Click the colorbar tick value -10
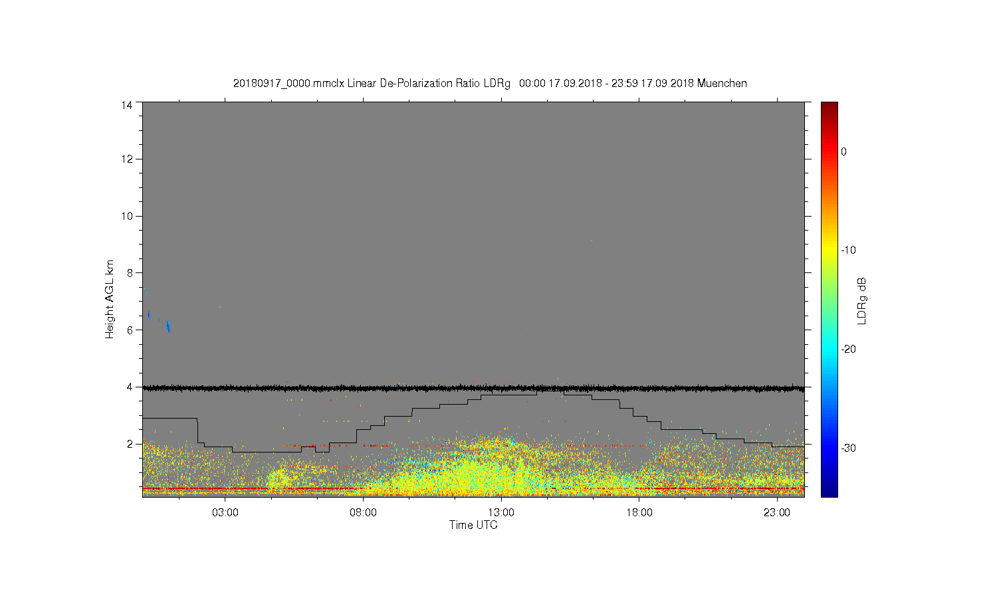 point(848,250)
